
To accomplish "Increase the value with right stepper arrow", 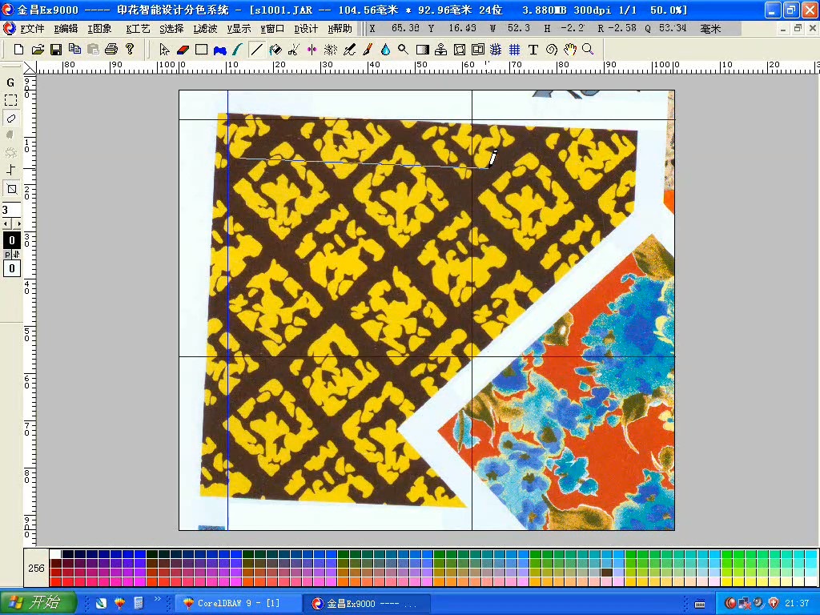I will coord(17,223).
